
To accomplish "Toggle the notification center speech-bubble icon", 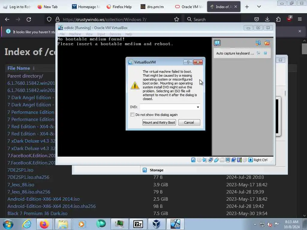I will 217,43.
